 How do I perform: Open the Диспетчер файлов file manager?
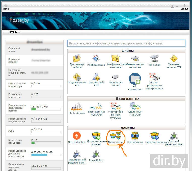[x=77, y=62]
